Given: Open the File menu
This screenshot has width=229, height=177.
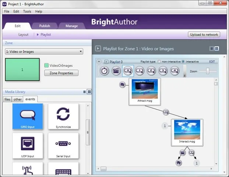Looking at the screenshot, I should point(7,11).
